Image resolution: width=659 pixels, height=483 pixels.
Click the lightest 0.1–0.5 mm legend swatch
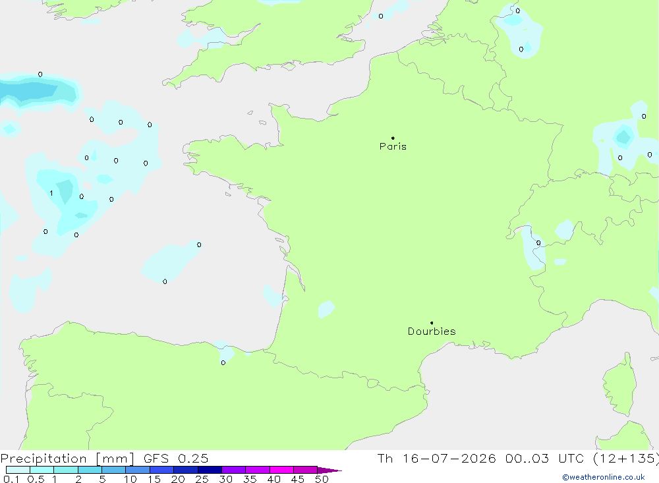pos(18,470)
